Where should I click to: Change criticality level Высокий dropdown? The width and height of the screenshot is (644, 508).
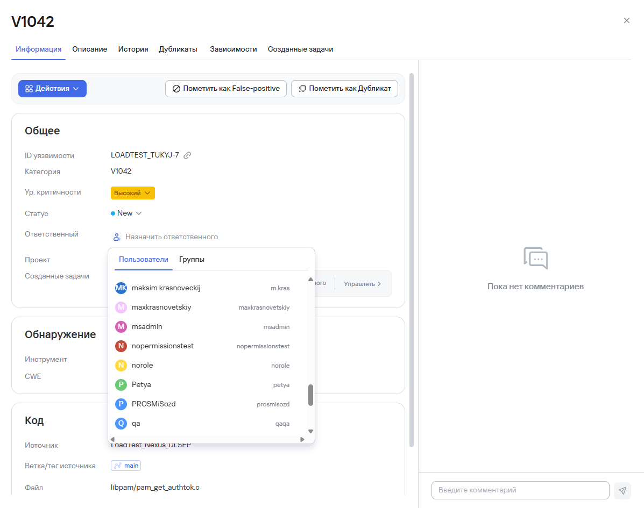point(133,193)
